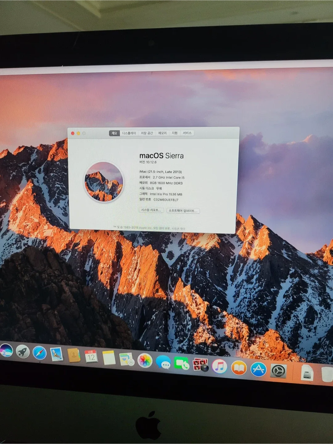Screen dimensions: 333x444
Task: Click the startup disk value 무제
Action: point(159,188)
